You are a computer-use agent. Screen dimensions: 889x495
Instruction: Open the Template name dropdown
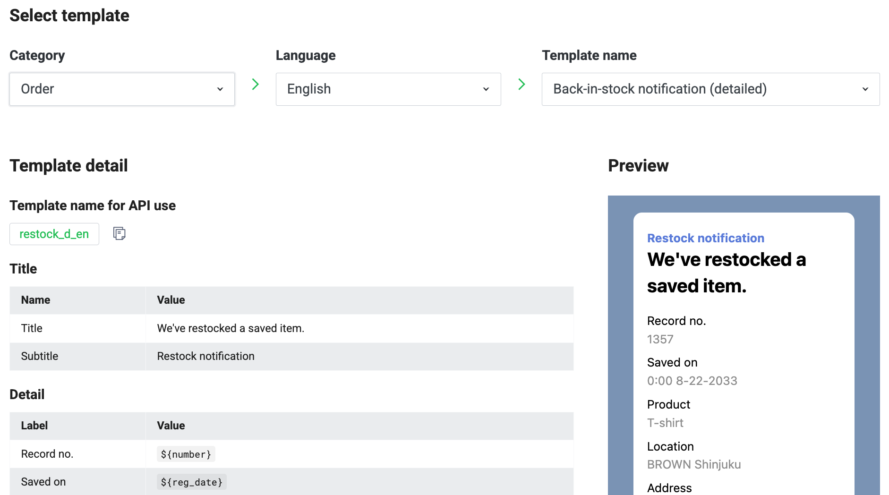(710, 89)
